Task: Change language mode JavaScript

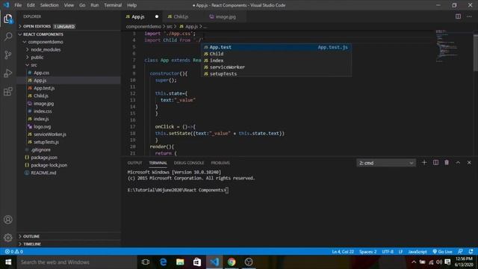Action: (x=417, y=252)
